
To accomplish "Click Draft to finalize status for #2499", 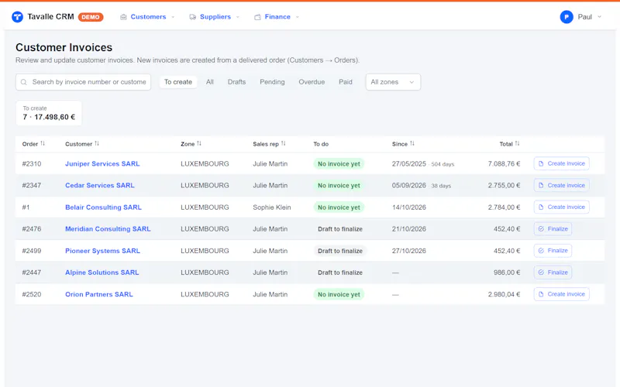I will tap(340, 251).
